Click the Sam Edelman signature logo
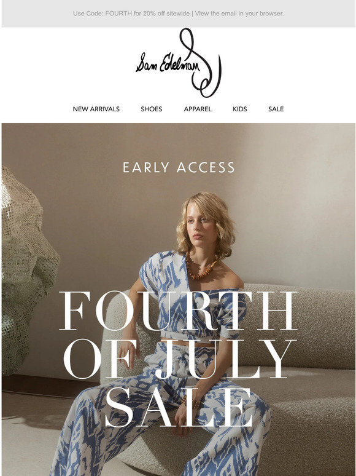The height and width of the screenshot is (476, 356). click(179, 63)
